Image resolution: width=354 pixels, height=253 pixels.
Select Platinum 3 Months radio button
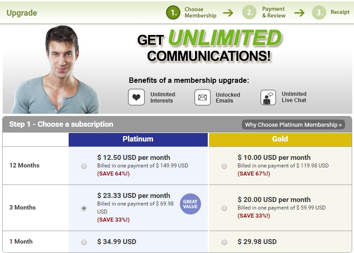coord(84,208)
